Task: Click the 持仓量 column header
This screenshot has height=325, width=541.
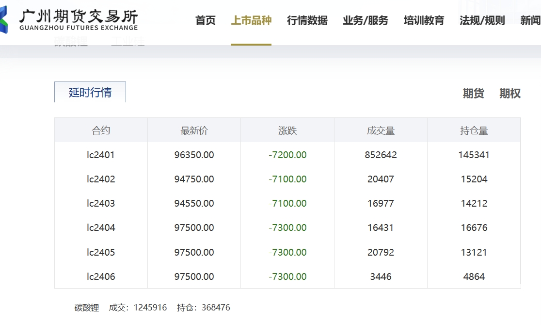Action: coord(474,130)
